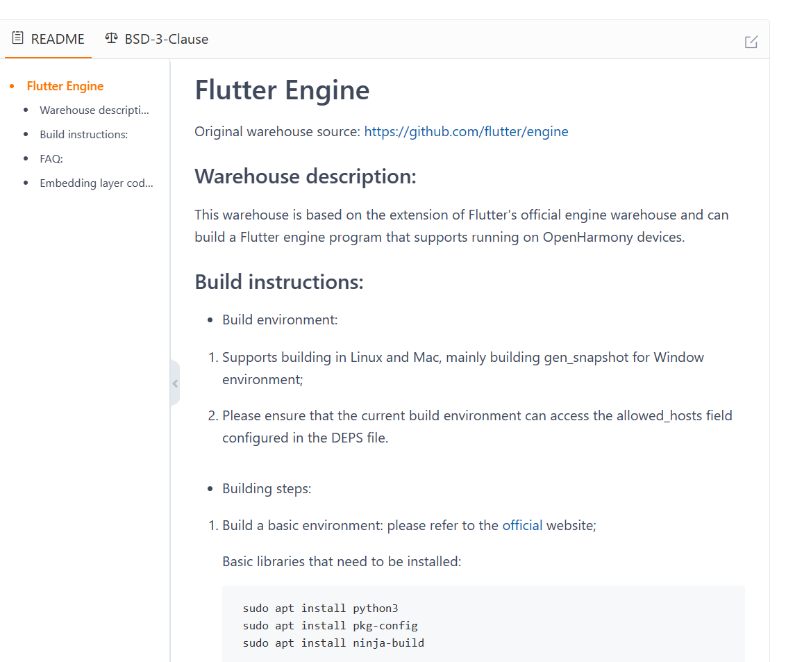This screenshot has width=786, height=662.
Task: Click the sudo apt install pkg-config line
Action: coord(331,626)
